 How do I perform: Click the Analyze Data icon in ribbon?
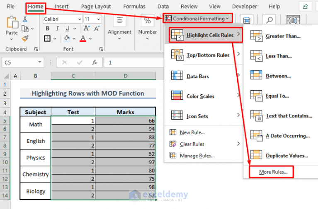click(293, 20)
